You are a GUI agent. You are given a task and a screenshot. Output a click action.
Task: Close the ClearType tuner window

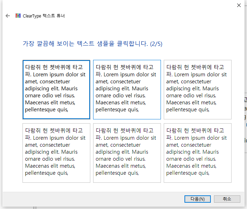coord(239,5)
